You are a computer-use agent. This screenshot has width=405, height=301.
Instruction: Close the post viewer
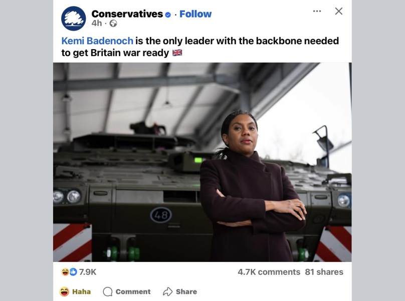click(x=339, y=11)
